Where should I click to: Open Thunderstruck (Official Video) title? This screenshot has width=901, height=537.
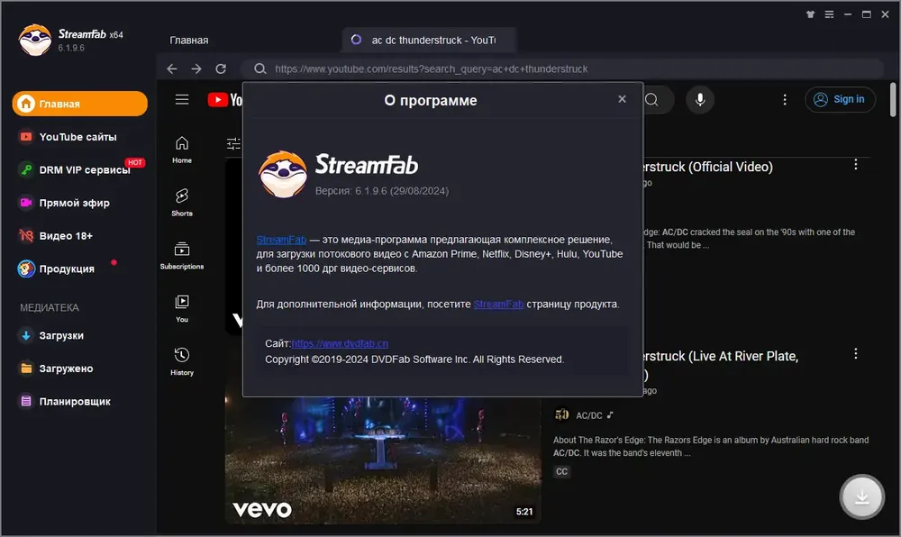pos(707,167)
